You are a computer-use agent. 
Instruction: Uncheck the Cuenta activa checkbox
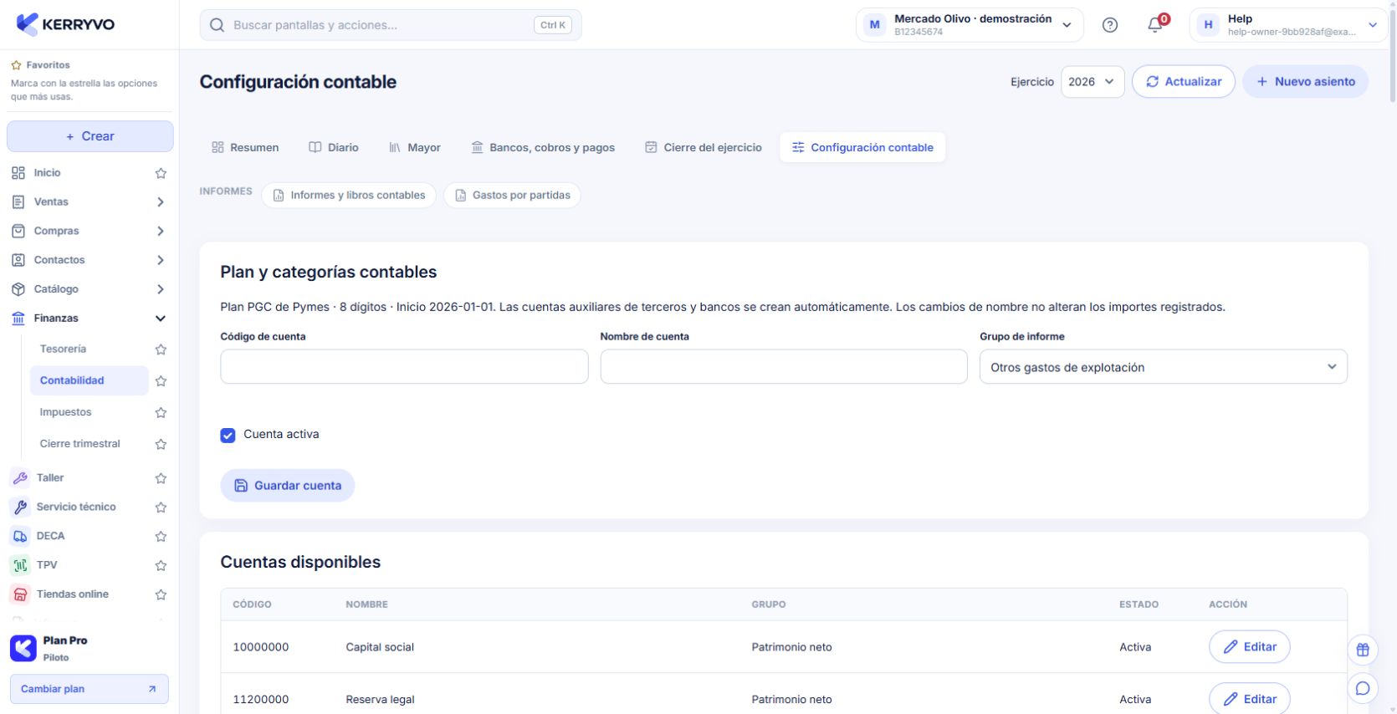[228, 435]
